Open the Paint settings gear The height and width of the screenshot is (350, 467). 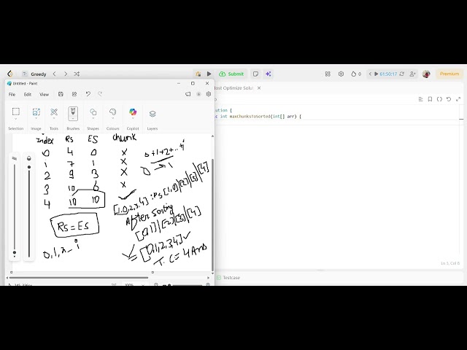coord(209,94)
